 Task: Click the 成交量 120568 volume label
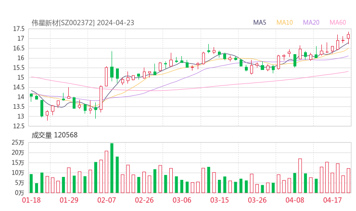54,135
